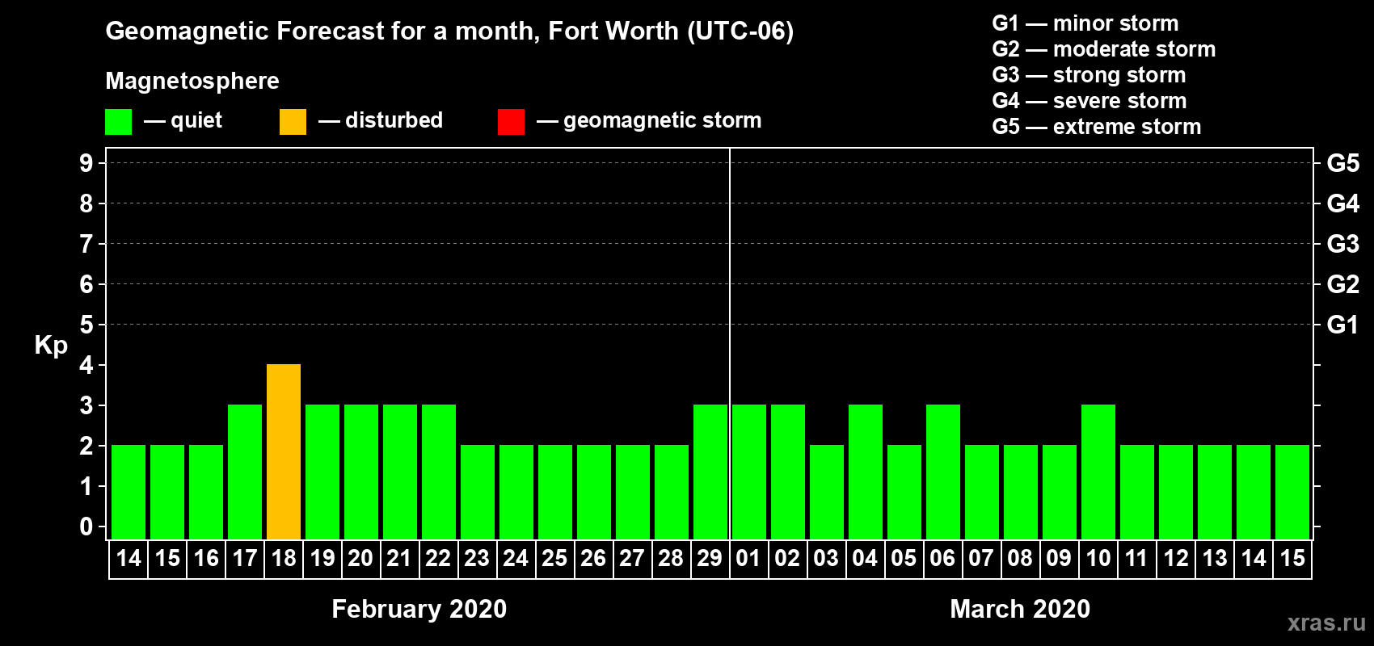Select the green bar for February 29
1374x646 pixels.
click(710, 472)
